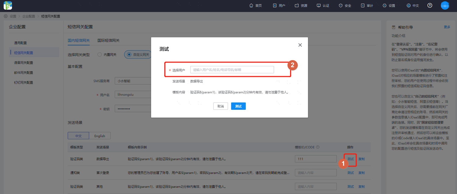This screenshot has height=194, width=457.
Task: Select 邮件网关配置 in the sidebar
Action: [x=23, y=72]
